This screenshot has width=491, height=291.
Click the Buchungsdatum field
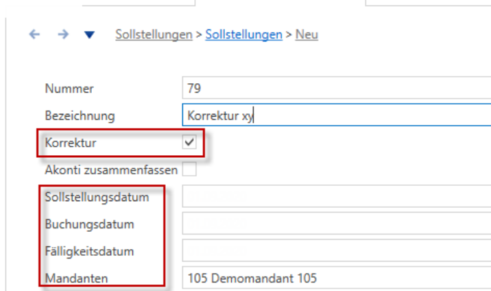point(337,223)
